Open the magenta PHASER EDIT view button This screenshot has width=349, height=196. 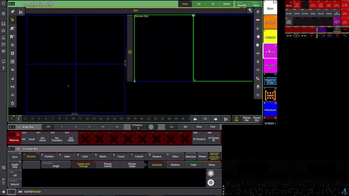pyautogui.click(x=270, y=66)
